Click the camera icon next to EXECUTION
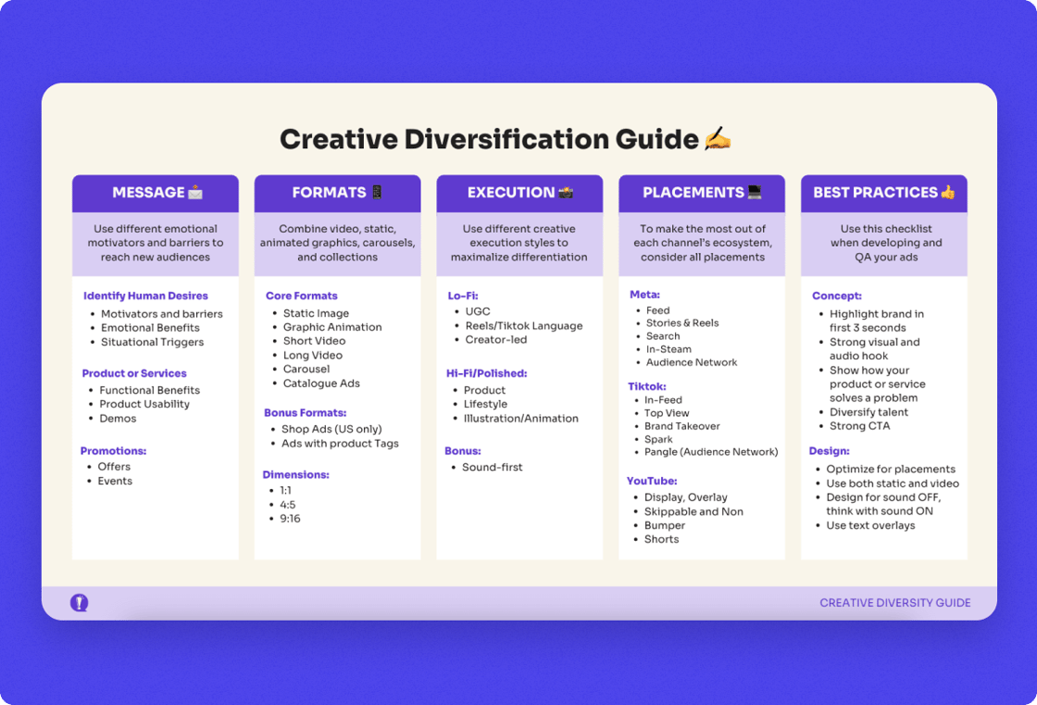1037x705 pixels. point(566,193)
